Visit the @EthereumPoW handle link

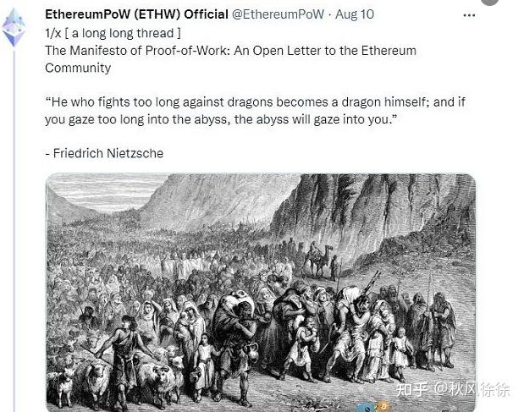coord(278,14)
